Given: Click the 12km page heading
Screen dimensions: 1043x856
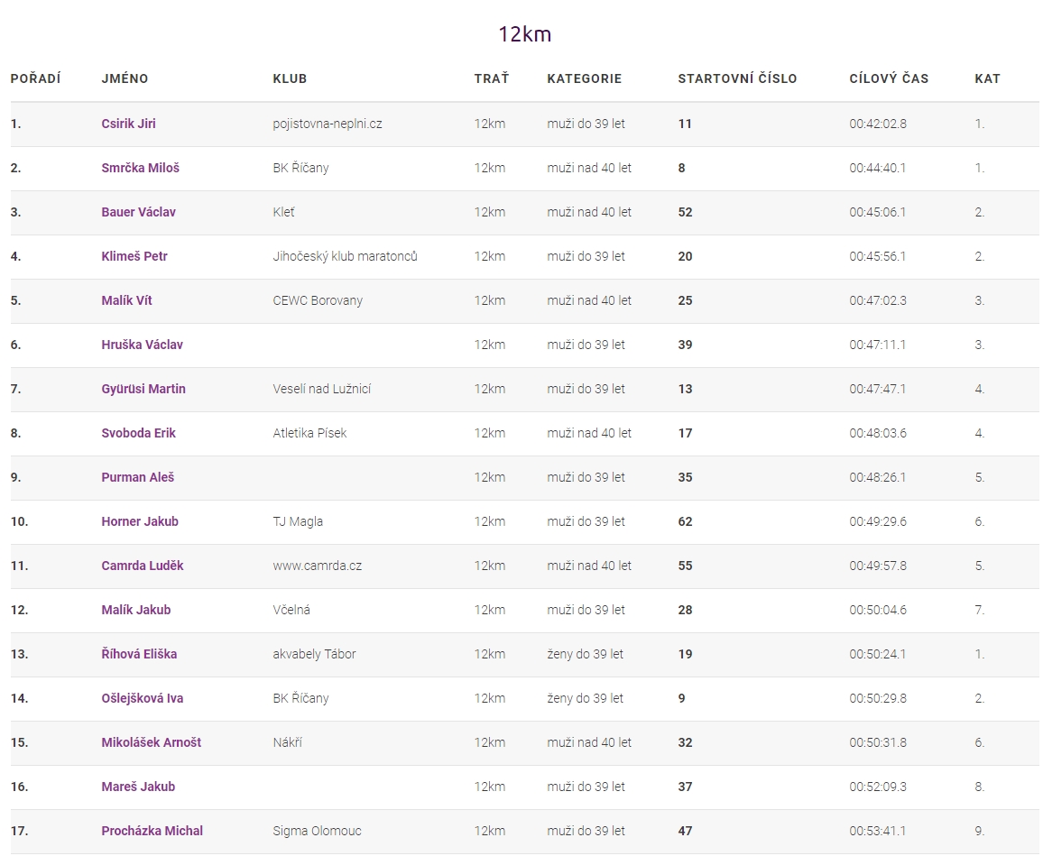Looking at the screenshot, I should point(525,34).
